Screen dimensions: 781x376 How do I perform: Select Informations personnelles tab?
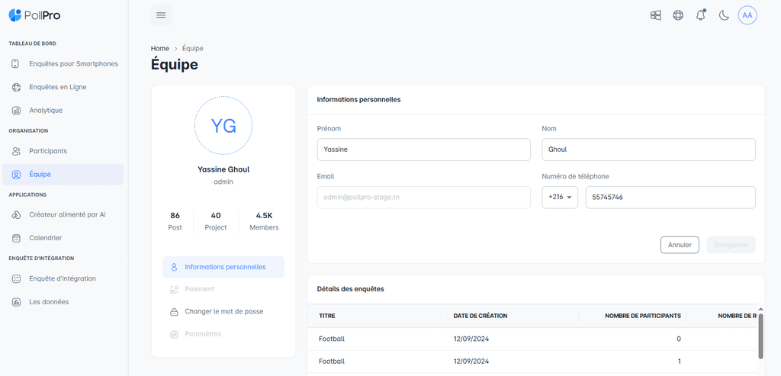[224, 268]
